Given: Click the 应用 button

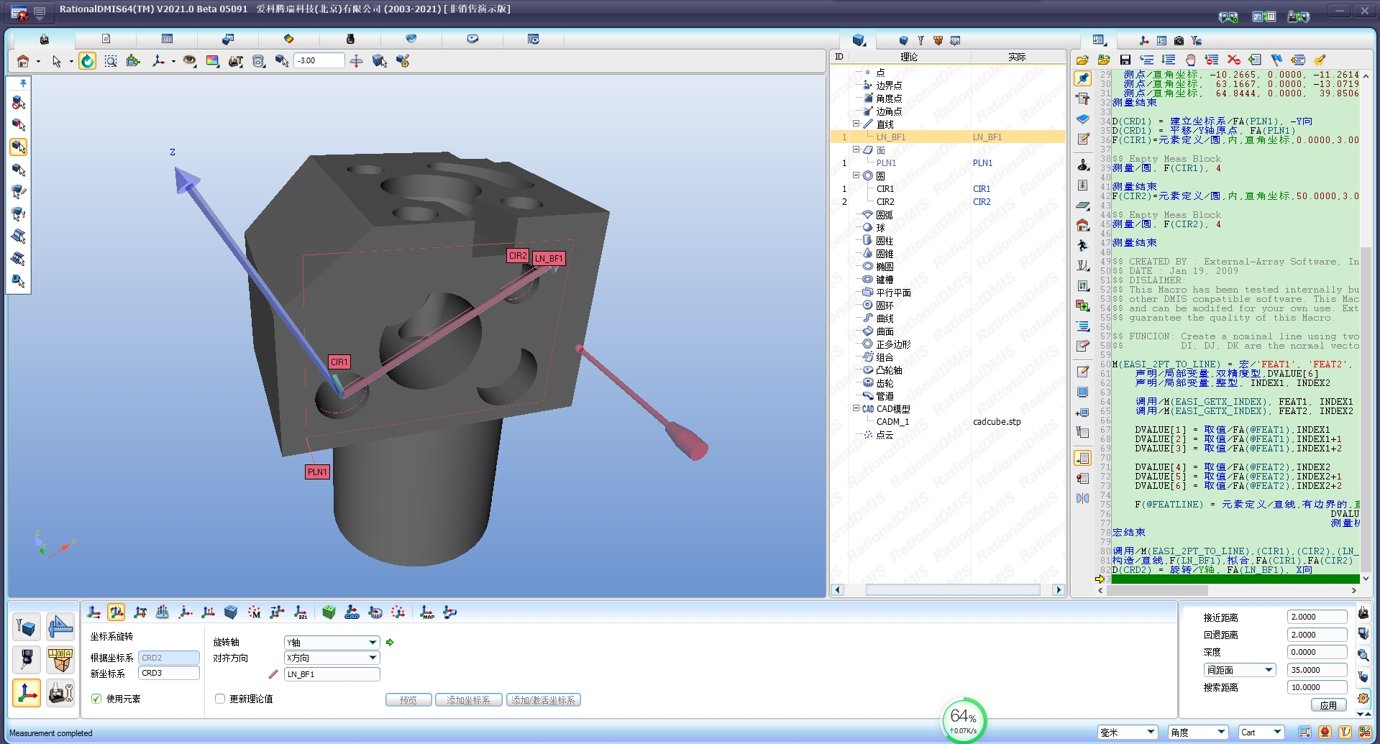Looking at the screenshot, I should click(x=1328, y=705).
